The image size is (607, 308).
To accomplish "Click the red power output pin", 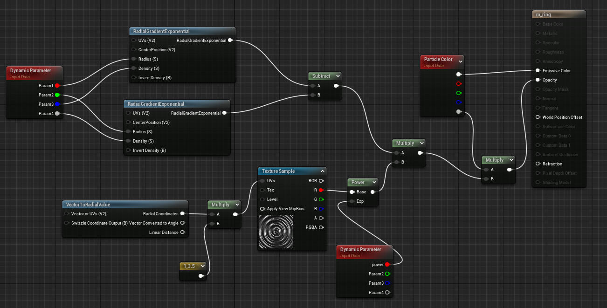I will (x=387, y=265).
